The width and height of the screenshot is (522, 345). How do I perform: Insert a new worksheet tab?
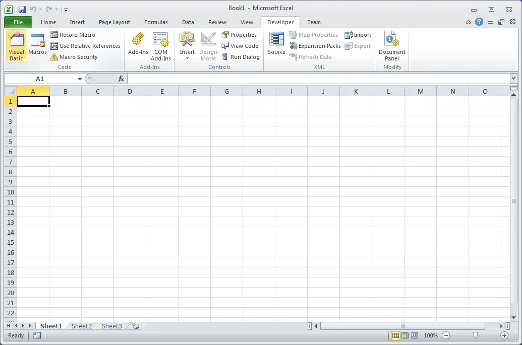click(x=136, y=326)
